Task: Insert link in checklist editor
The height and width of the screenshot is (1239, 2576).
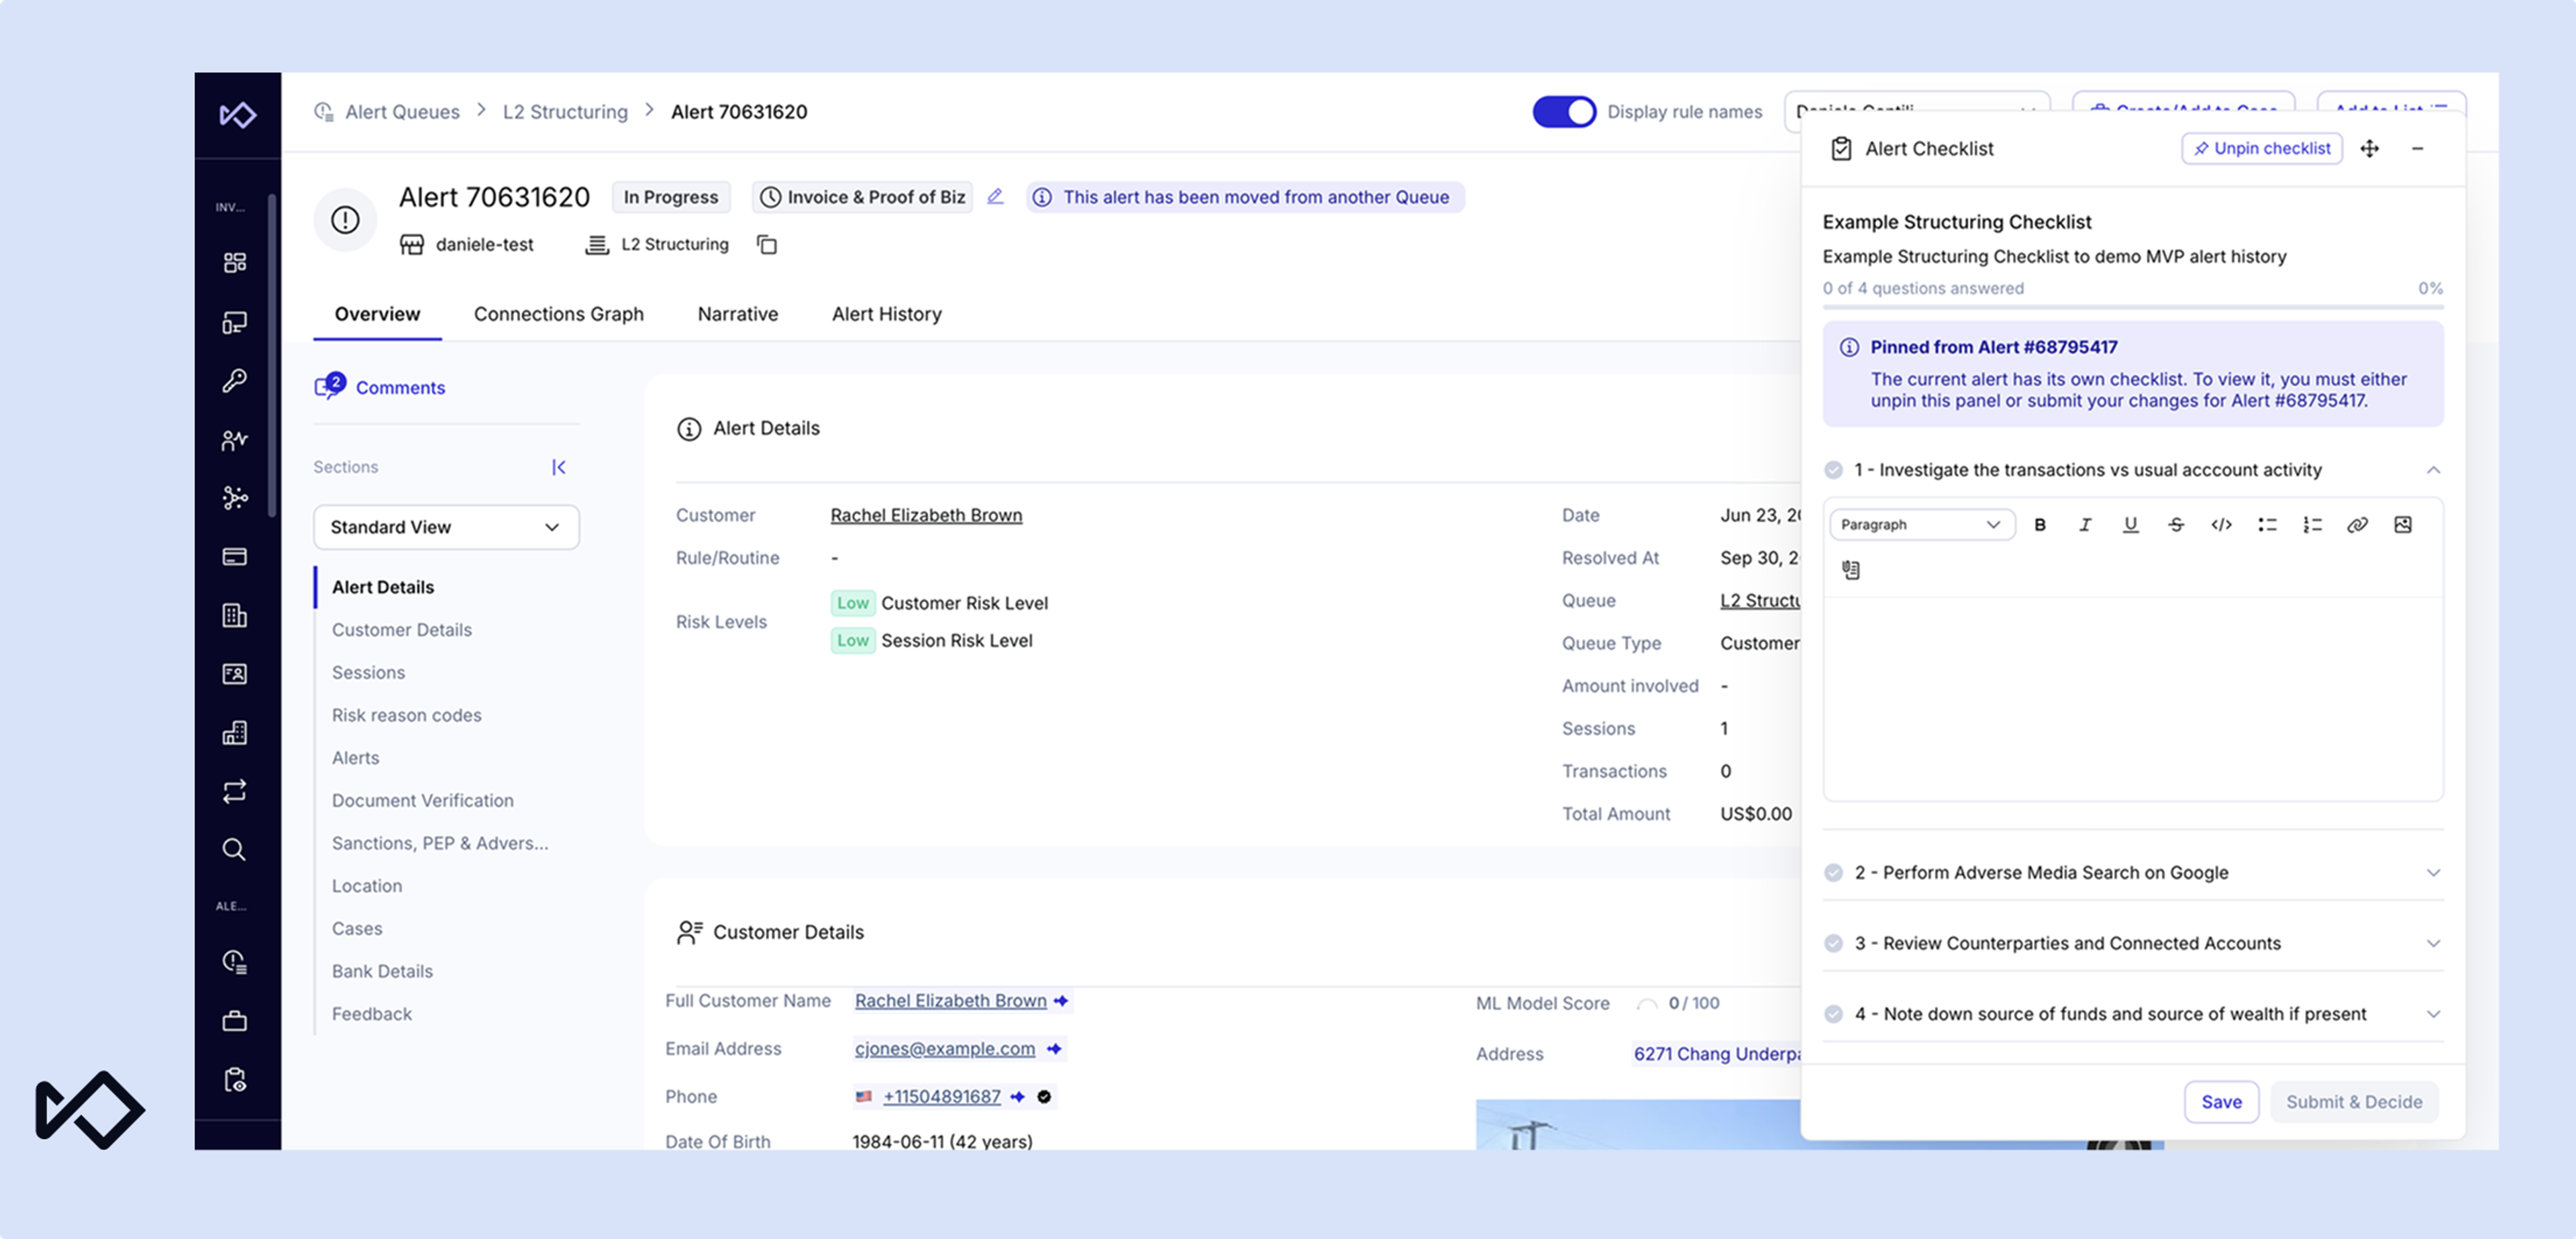Action: 2357,524
